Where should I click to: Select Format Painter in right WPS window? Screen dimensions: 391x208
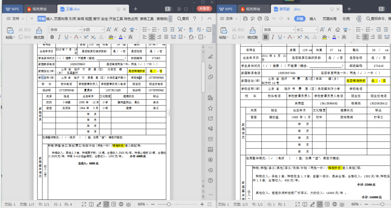click(252, 33)
